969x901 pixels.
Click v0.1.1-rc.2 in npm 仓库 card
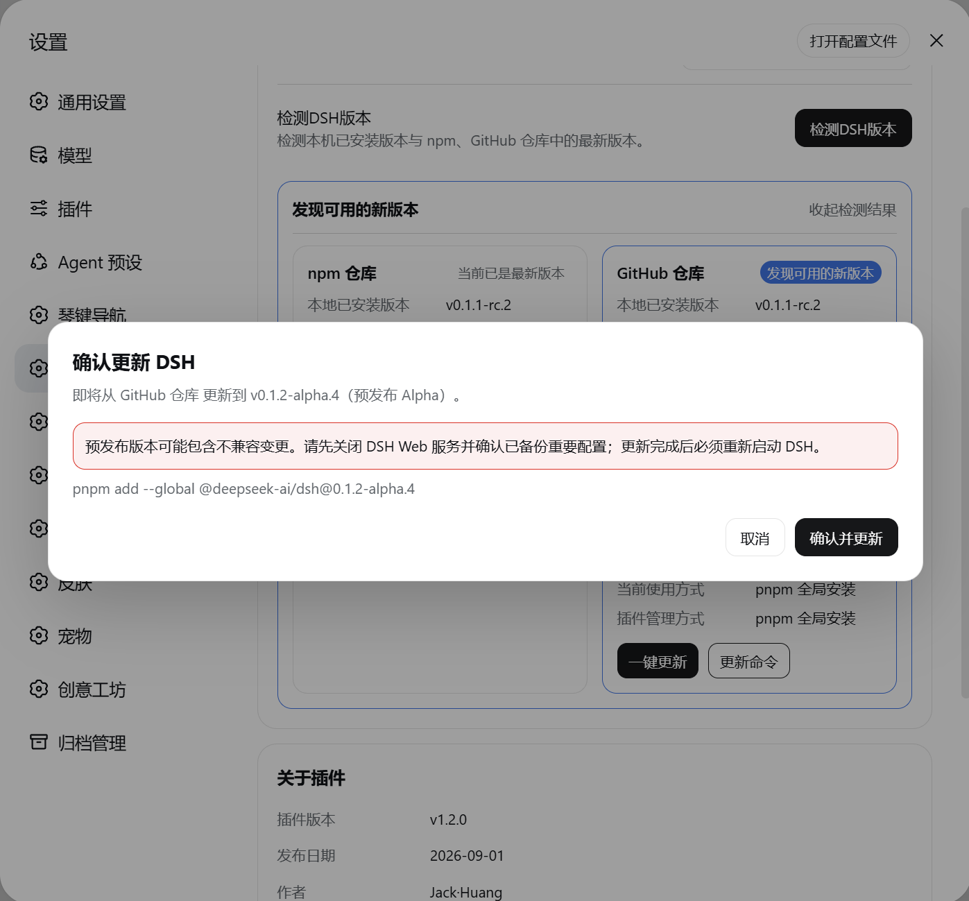[x=479, y=305]
